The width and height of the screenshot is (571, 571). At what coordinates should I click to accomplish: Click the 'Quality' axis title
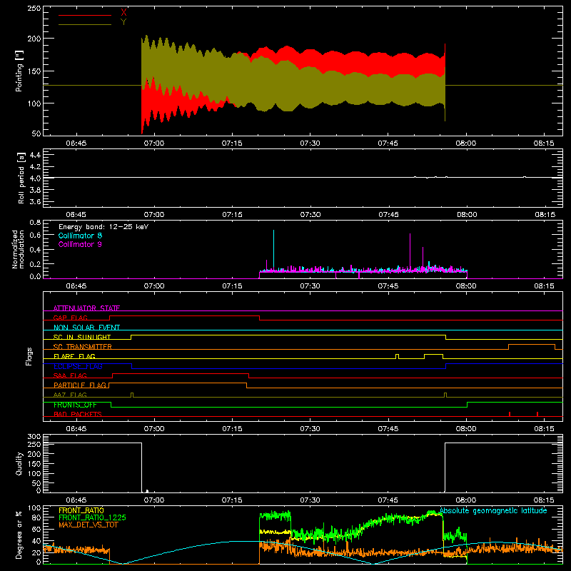[x=19, y=463]
